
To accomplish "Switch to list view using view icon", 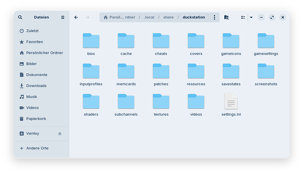I will pyautogui.click(x=243, y=18).
